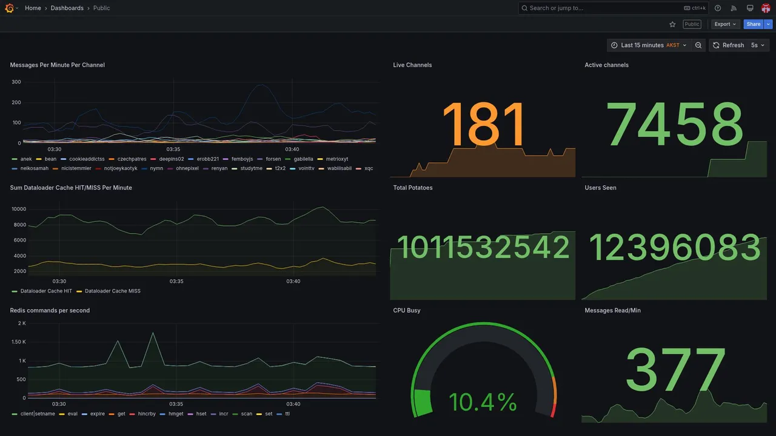Click the Public badge label

692,24
